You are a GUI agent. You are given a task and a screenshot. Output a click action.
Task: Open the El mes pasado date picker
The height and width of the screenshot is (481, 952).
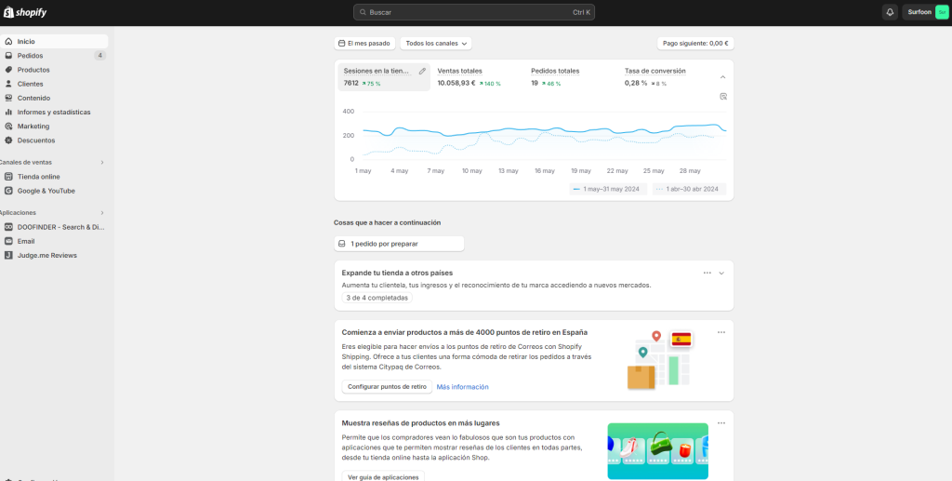(364, 44)
